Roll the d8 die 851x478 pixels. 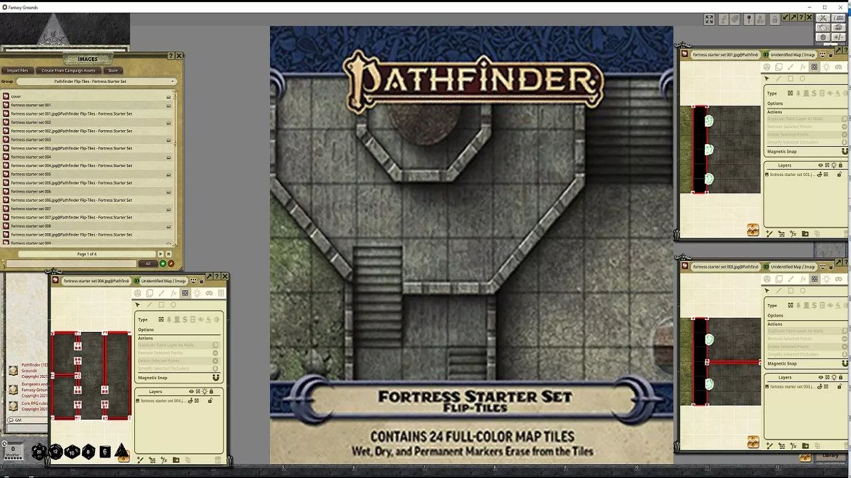coord(88,451)
